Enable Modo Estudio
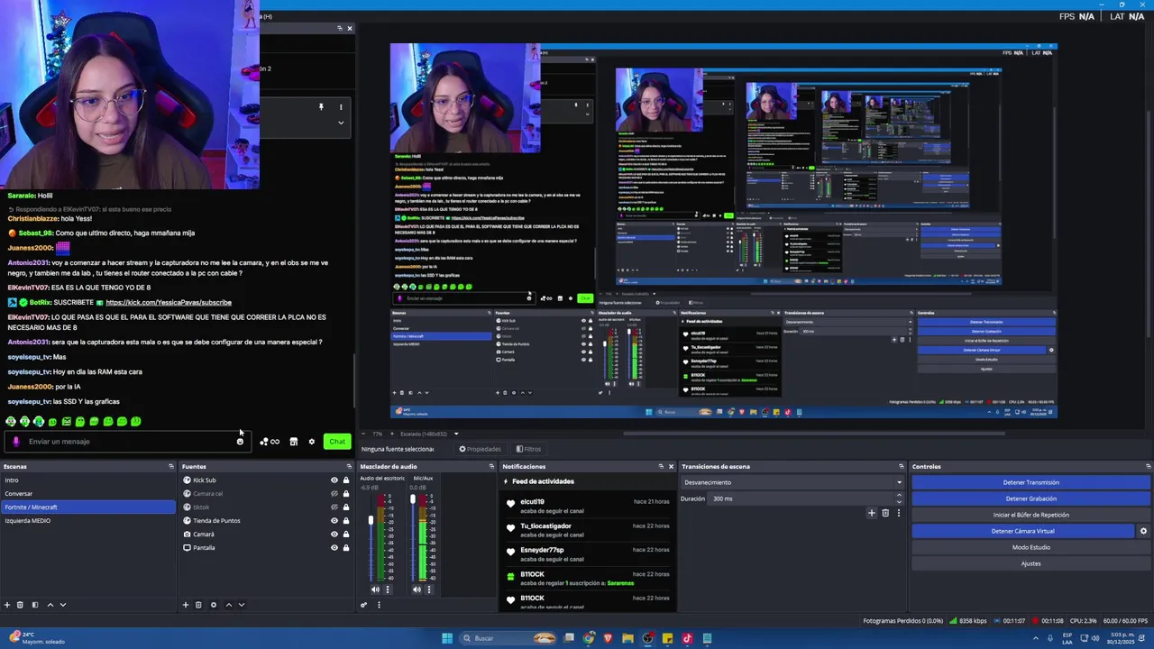The width and height of the screenshot is (1154, 649). [1030, 547]
